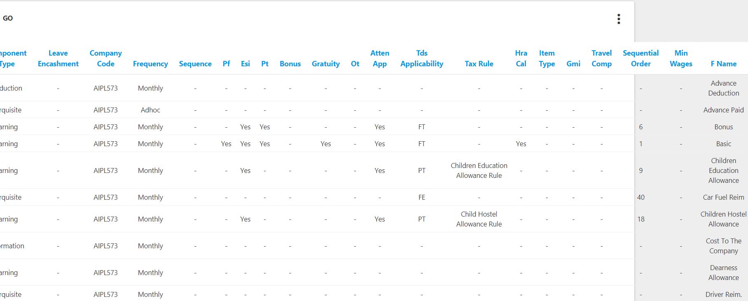Sort by Tds Applicability column header

422,58
